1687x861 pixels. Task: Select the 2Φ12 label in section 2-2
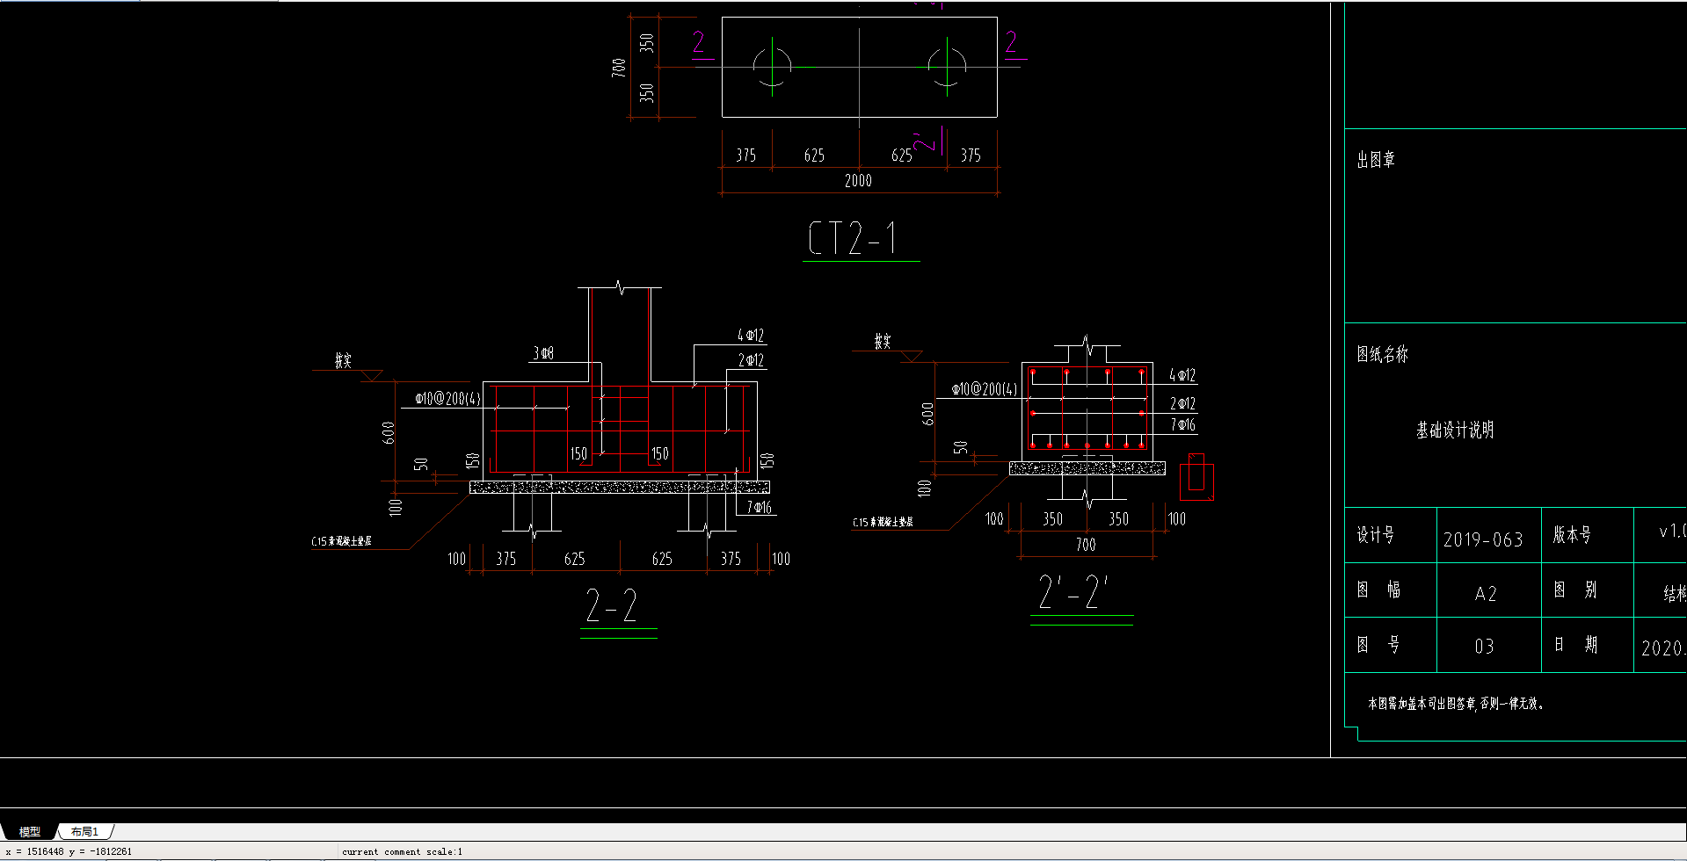(751, 359)
